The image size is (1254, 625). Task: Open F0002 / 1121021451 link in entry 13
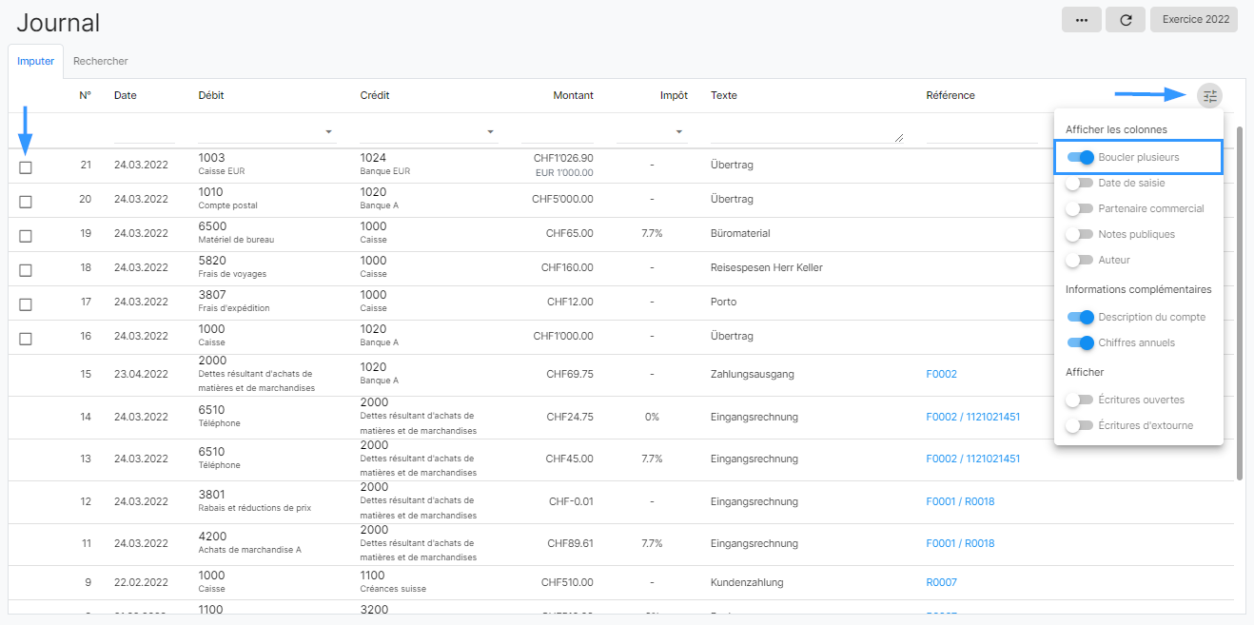pos(972,459)
